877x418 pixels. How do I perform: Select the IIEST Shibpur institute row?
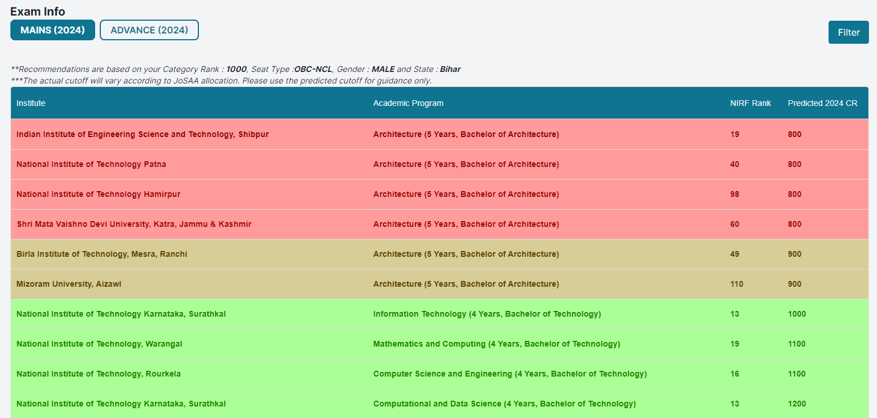pos(142,134)
